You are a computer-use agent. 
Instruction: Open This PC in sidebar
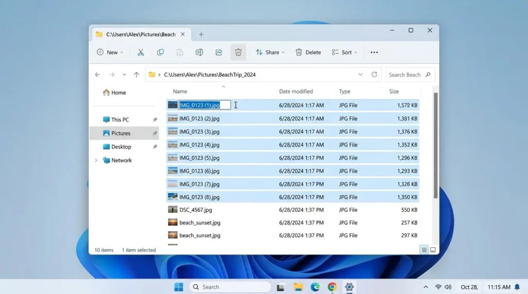pyautogui.click(x=116, y=119)
